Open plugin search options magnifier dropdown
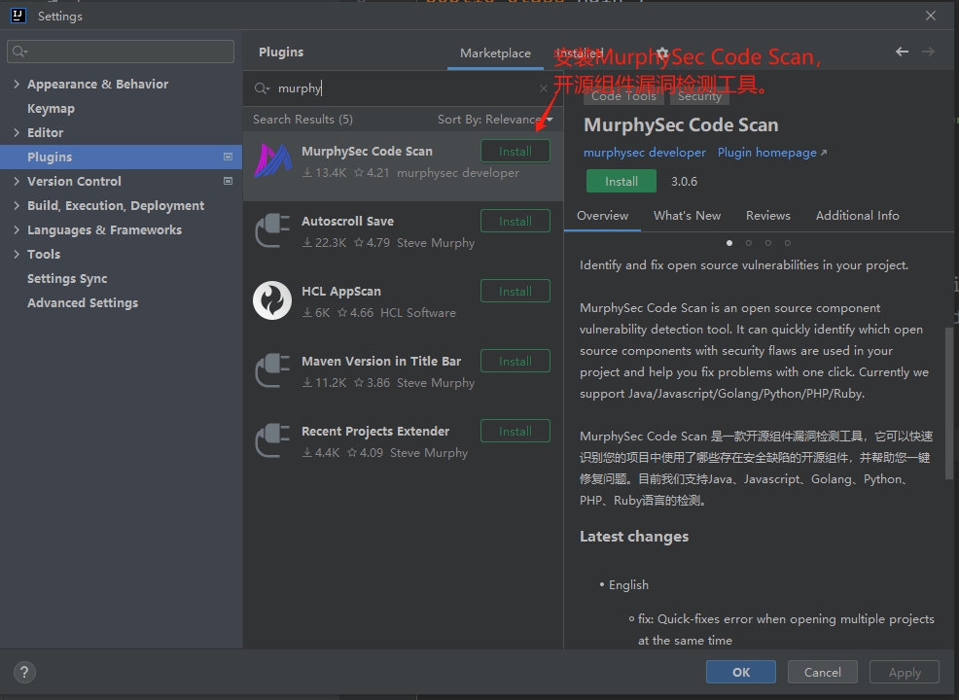Viewport: 959px width, 700px height. [262, 88]
